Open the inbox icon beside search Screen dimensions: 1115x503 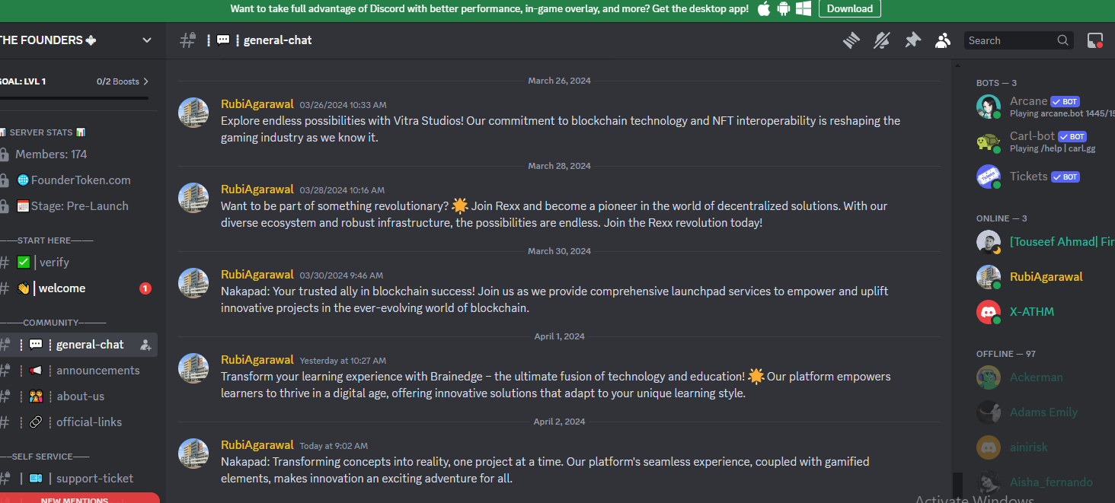tap(1094, 40)
